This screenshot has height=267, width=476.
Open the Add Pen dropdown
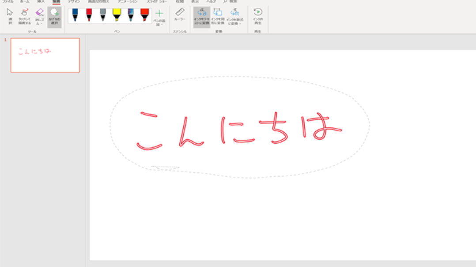[159, 18]
